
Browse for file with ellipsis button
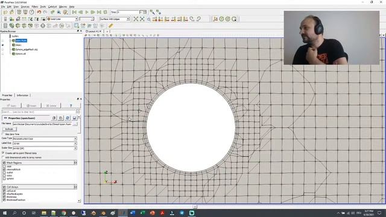pyautogui.click(x=75, y=124)
